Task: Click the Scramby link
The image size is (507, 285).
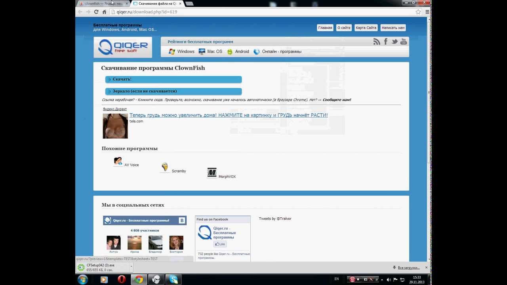Action: [179, 171]
